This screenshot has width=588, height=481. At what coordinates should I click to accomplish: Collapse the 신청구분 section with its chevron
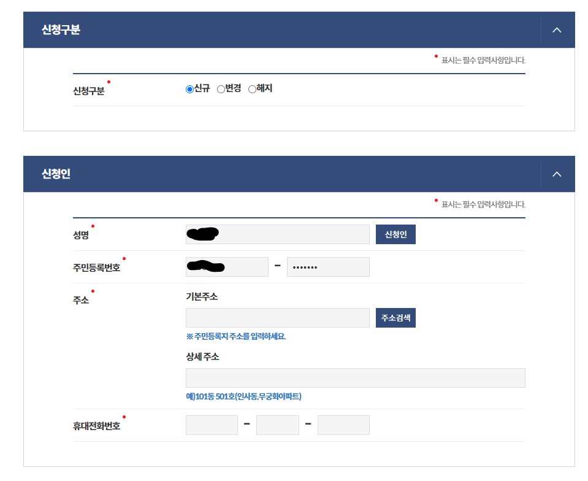557,29
